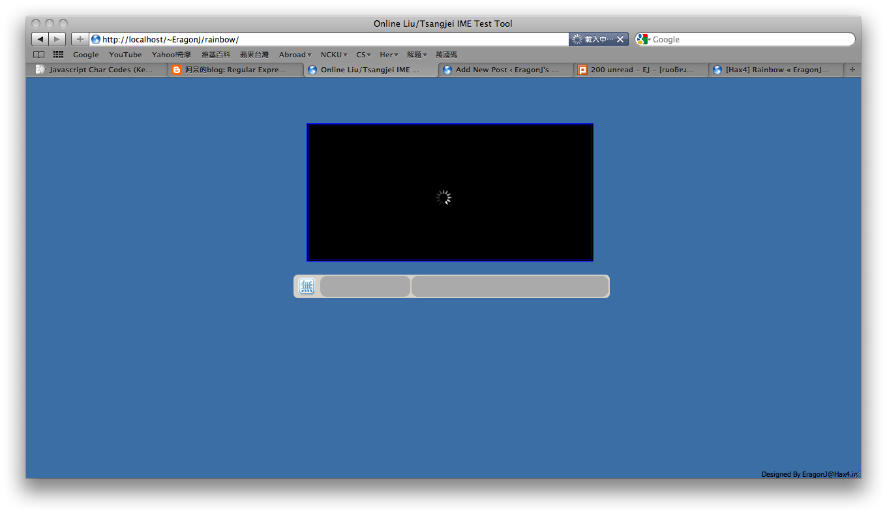Screen dimensions: 887x514
Task: Click the Google search engine icon
Action: point(643,39)
